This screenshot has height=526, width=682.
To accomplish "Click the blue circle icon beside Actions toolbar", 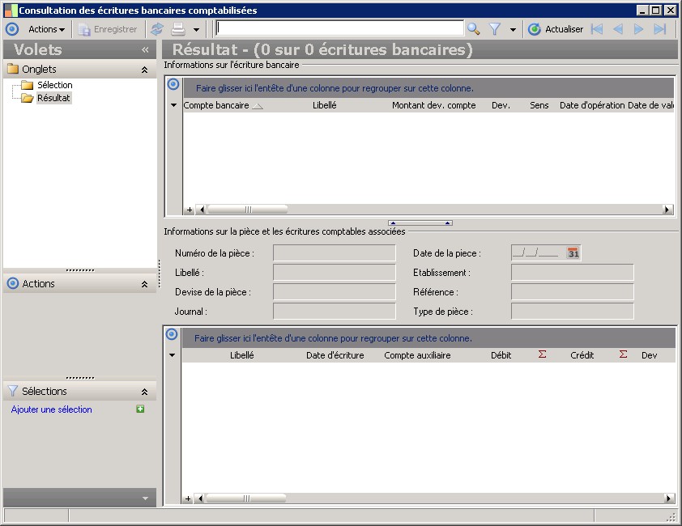I will tap(12, 29).
